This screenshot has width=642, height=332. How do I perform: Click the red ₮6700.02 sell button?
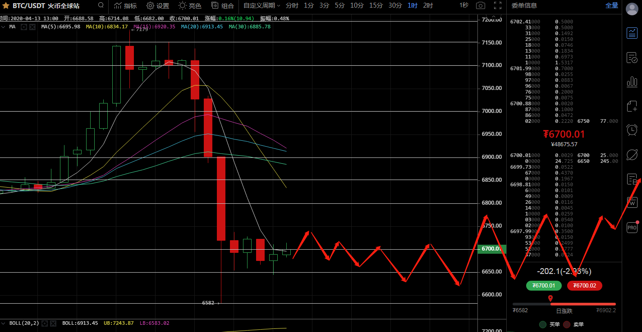[585, 285]
